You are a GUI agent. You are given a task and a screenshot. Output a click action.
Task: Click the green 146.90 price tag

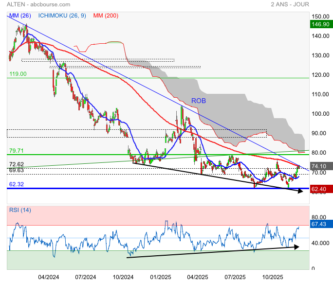pos(321,24)
